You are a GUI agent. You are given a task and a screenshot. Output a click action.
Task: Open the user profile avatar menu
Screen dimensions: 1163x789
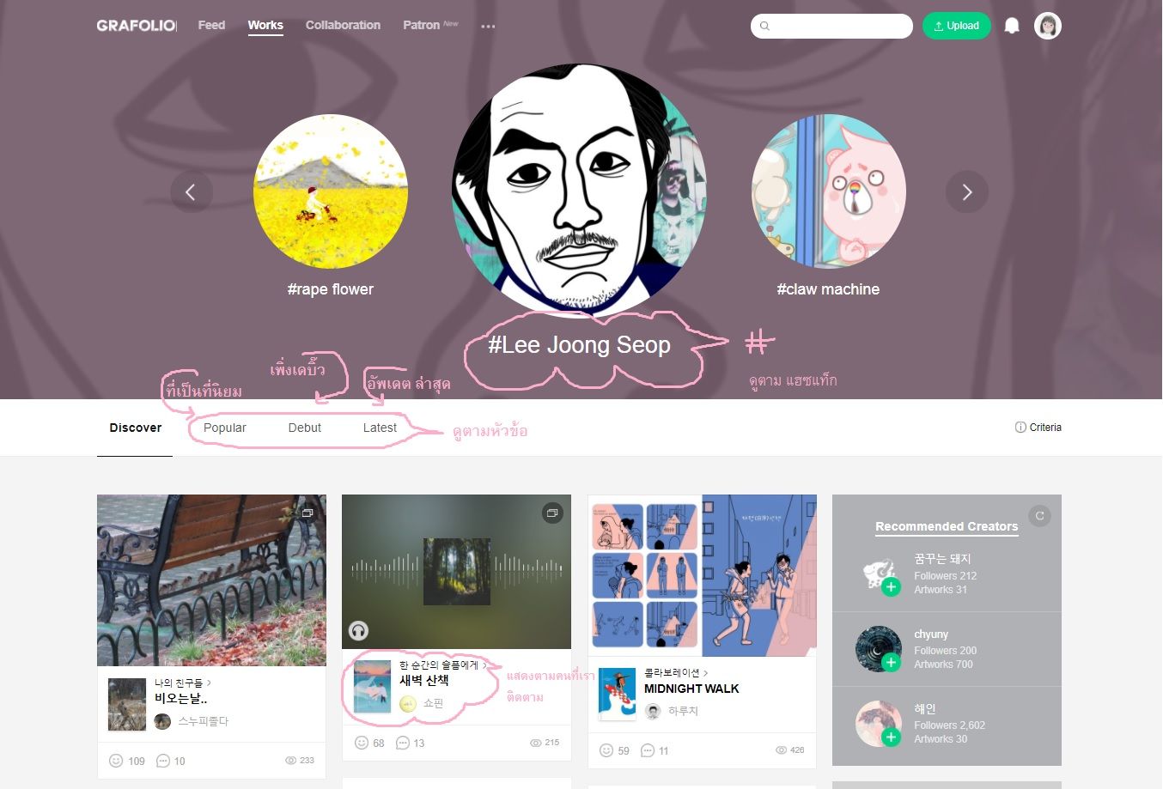pyautogui.click(x=1048, y=26)
